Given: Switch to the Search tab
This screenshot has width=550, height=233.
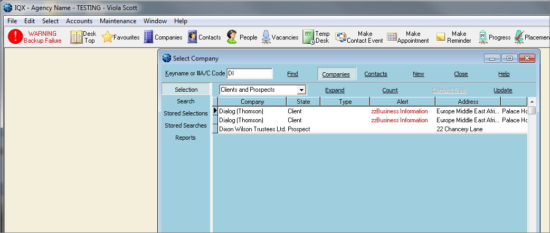Looking at the screenshot, I should pos(186,101).
